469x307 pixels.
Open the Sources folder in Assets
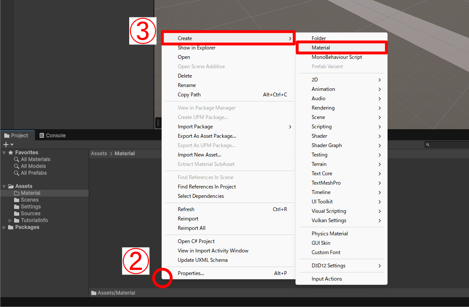pyautogui.click(x=30, y=214)
